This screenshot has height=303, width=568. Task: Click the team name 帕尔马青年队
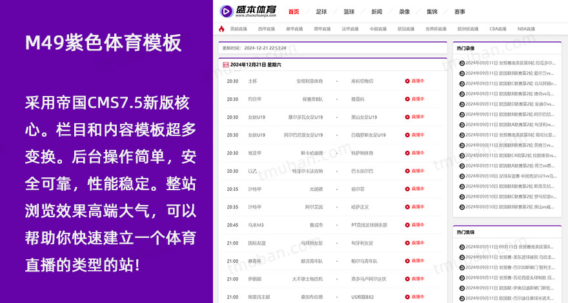click(364, 261)
